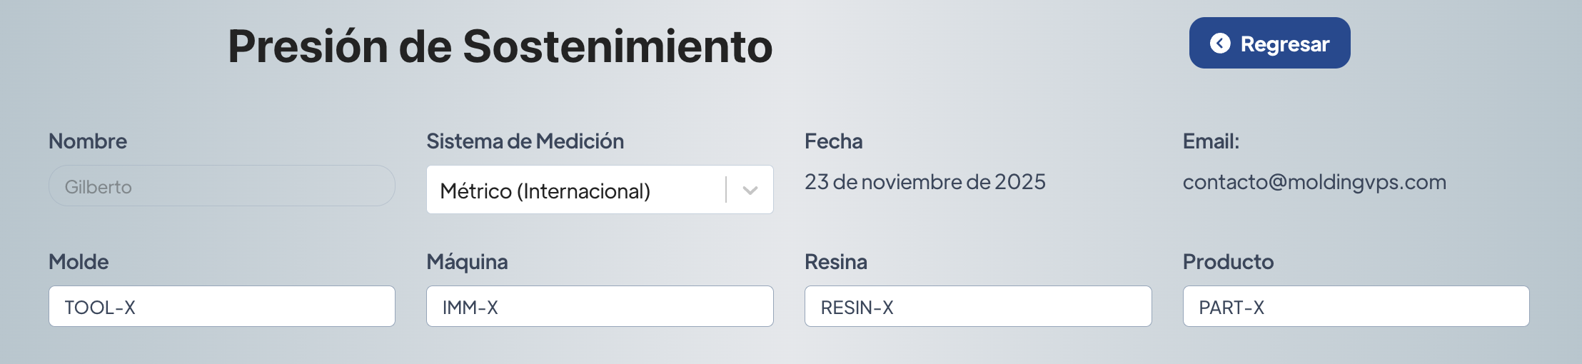Click the Regresar button
This screenshot has width=1582, height=364.
1269,44
